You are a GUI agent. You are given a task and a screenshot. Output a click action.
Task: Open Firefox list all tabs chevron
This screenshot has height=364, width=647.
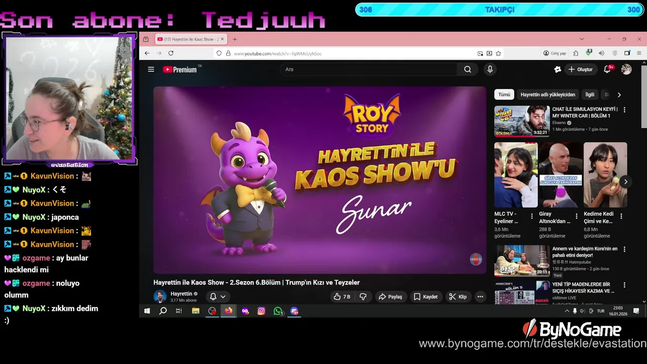tap(582, 39)
